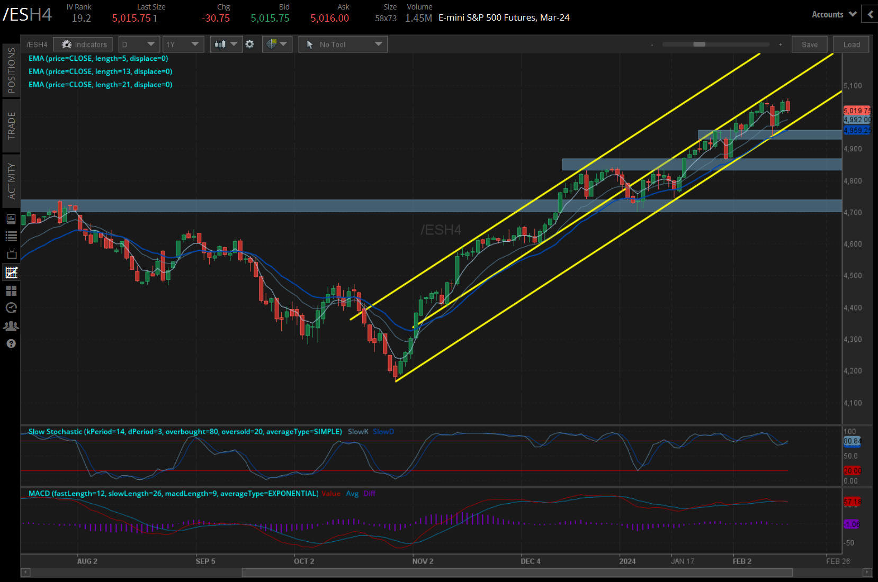
Task: Click the EMA length=5 study label
Action: 98,58
